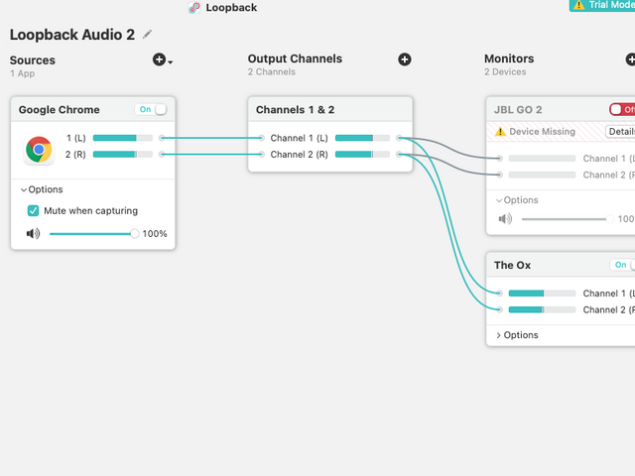Switch off The Ox monitor toggle

click(624, 265)
